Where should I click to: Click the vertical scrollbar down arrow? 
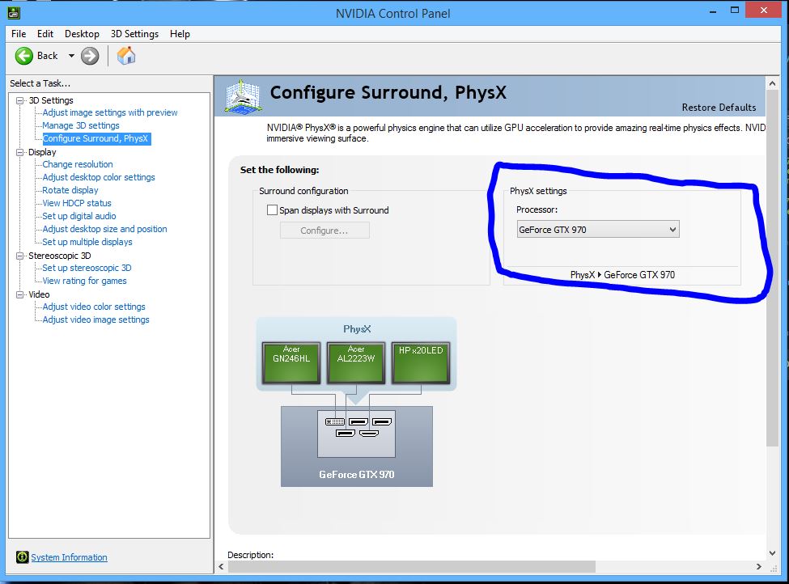click(x=772, y=552)
